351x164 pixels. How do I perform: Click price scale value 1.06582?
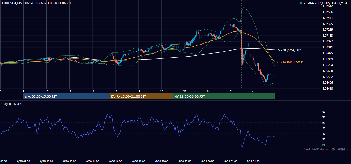328,77
